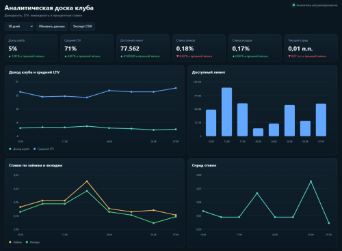Click the bar labeled 28.08 in Доступный лимит
This screenshot has height=251, width=342.
click(x=289, y=121)
